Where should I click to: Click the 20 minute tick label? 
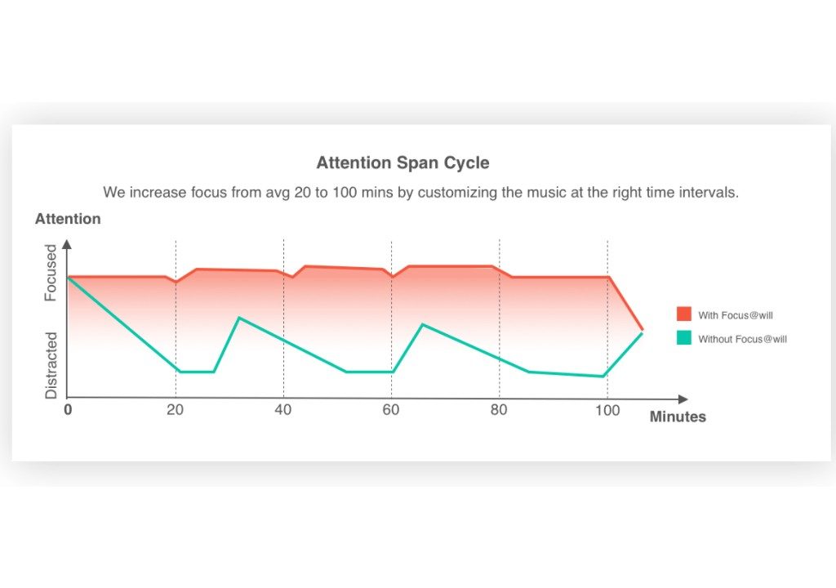pos(175,410)
